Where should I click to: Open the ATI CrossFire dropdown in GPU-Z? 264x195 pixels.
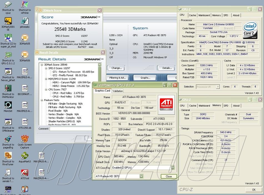[173, 167]
